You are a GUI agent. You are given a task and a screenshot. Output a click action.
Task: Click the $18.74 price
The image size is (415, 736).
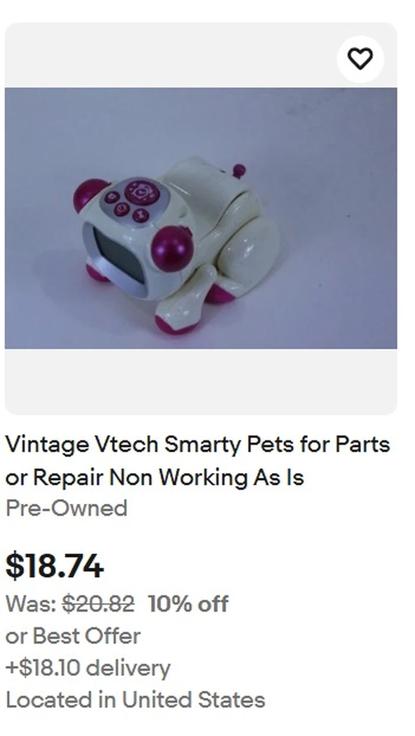coord(54,567)
